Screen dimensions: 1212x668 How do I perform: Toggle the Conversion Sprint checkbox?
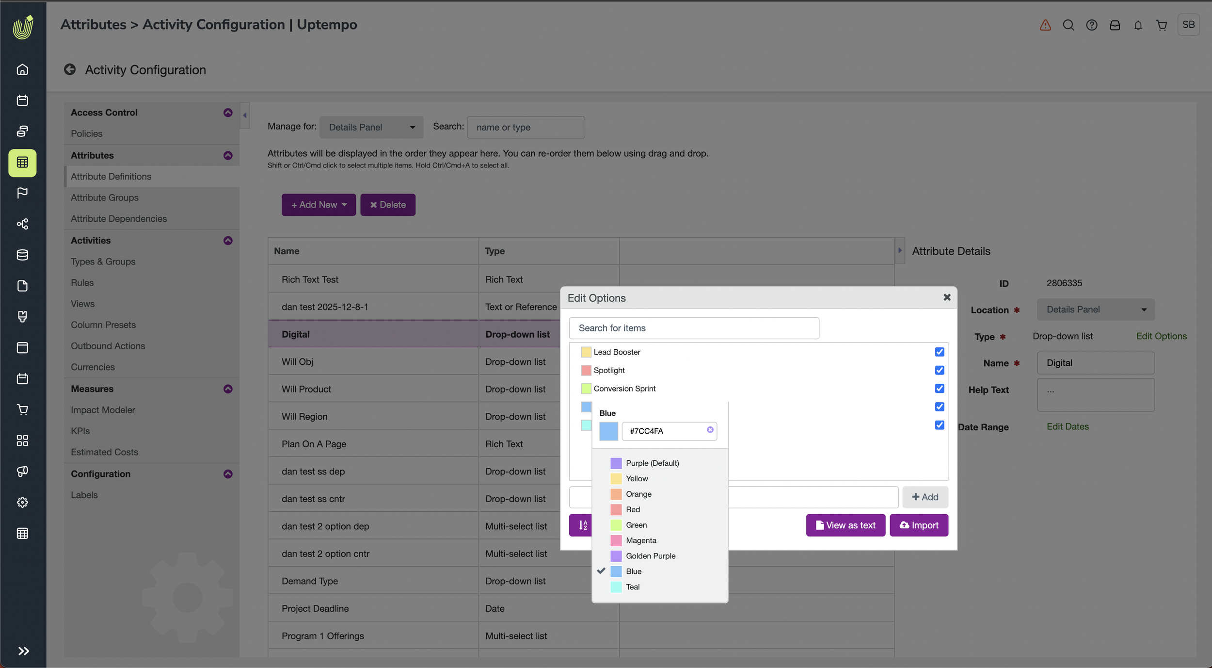click(x=940, y=389)
